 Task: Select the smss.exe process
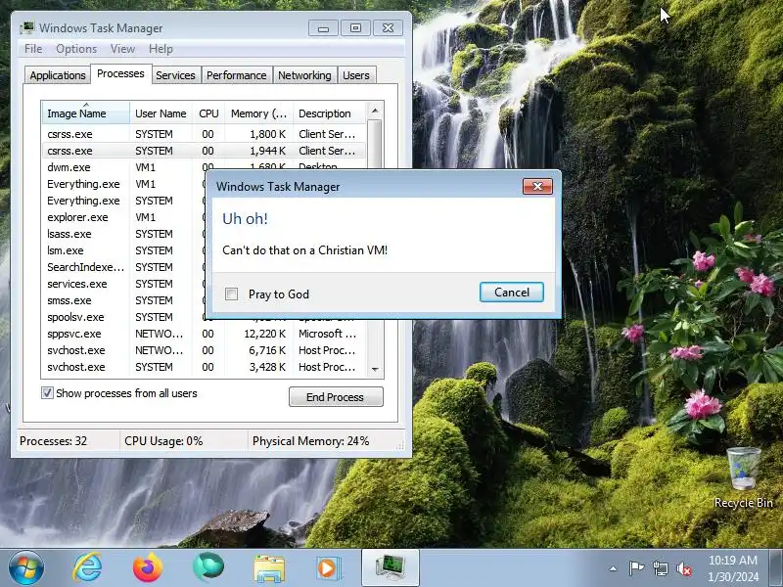pyautogui.click(x=124, y=300)
